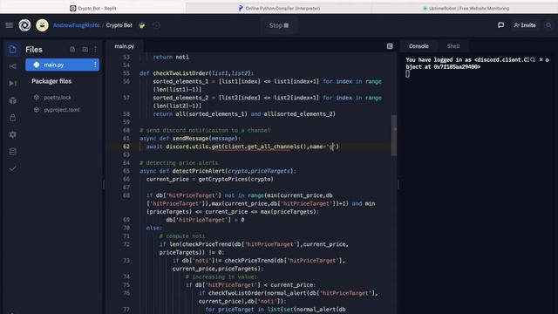Click the Files panel heading
The height and width of the screenshot is (314, 558).
[x=34, y=50]
